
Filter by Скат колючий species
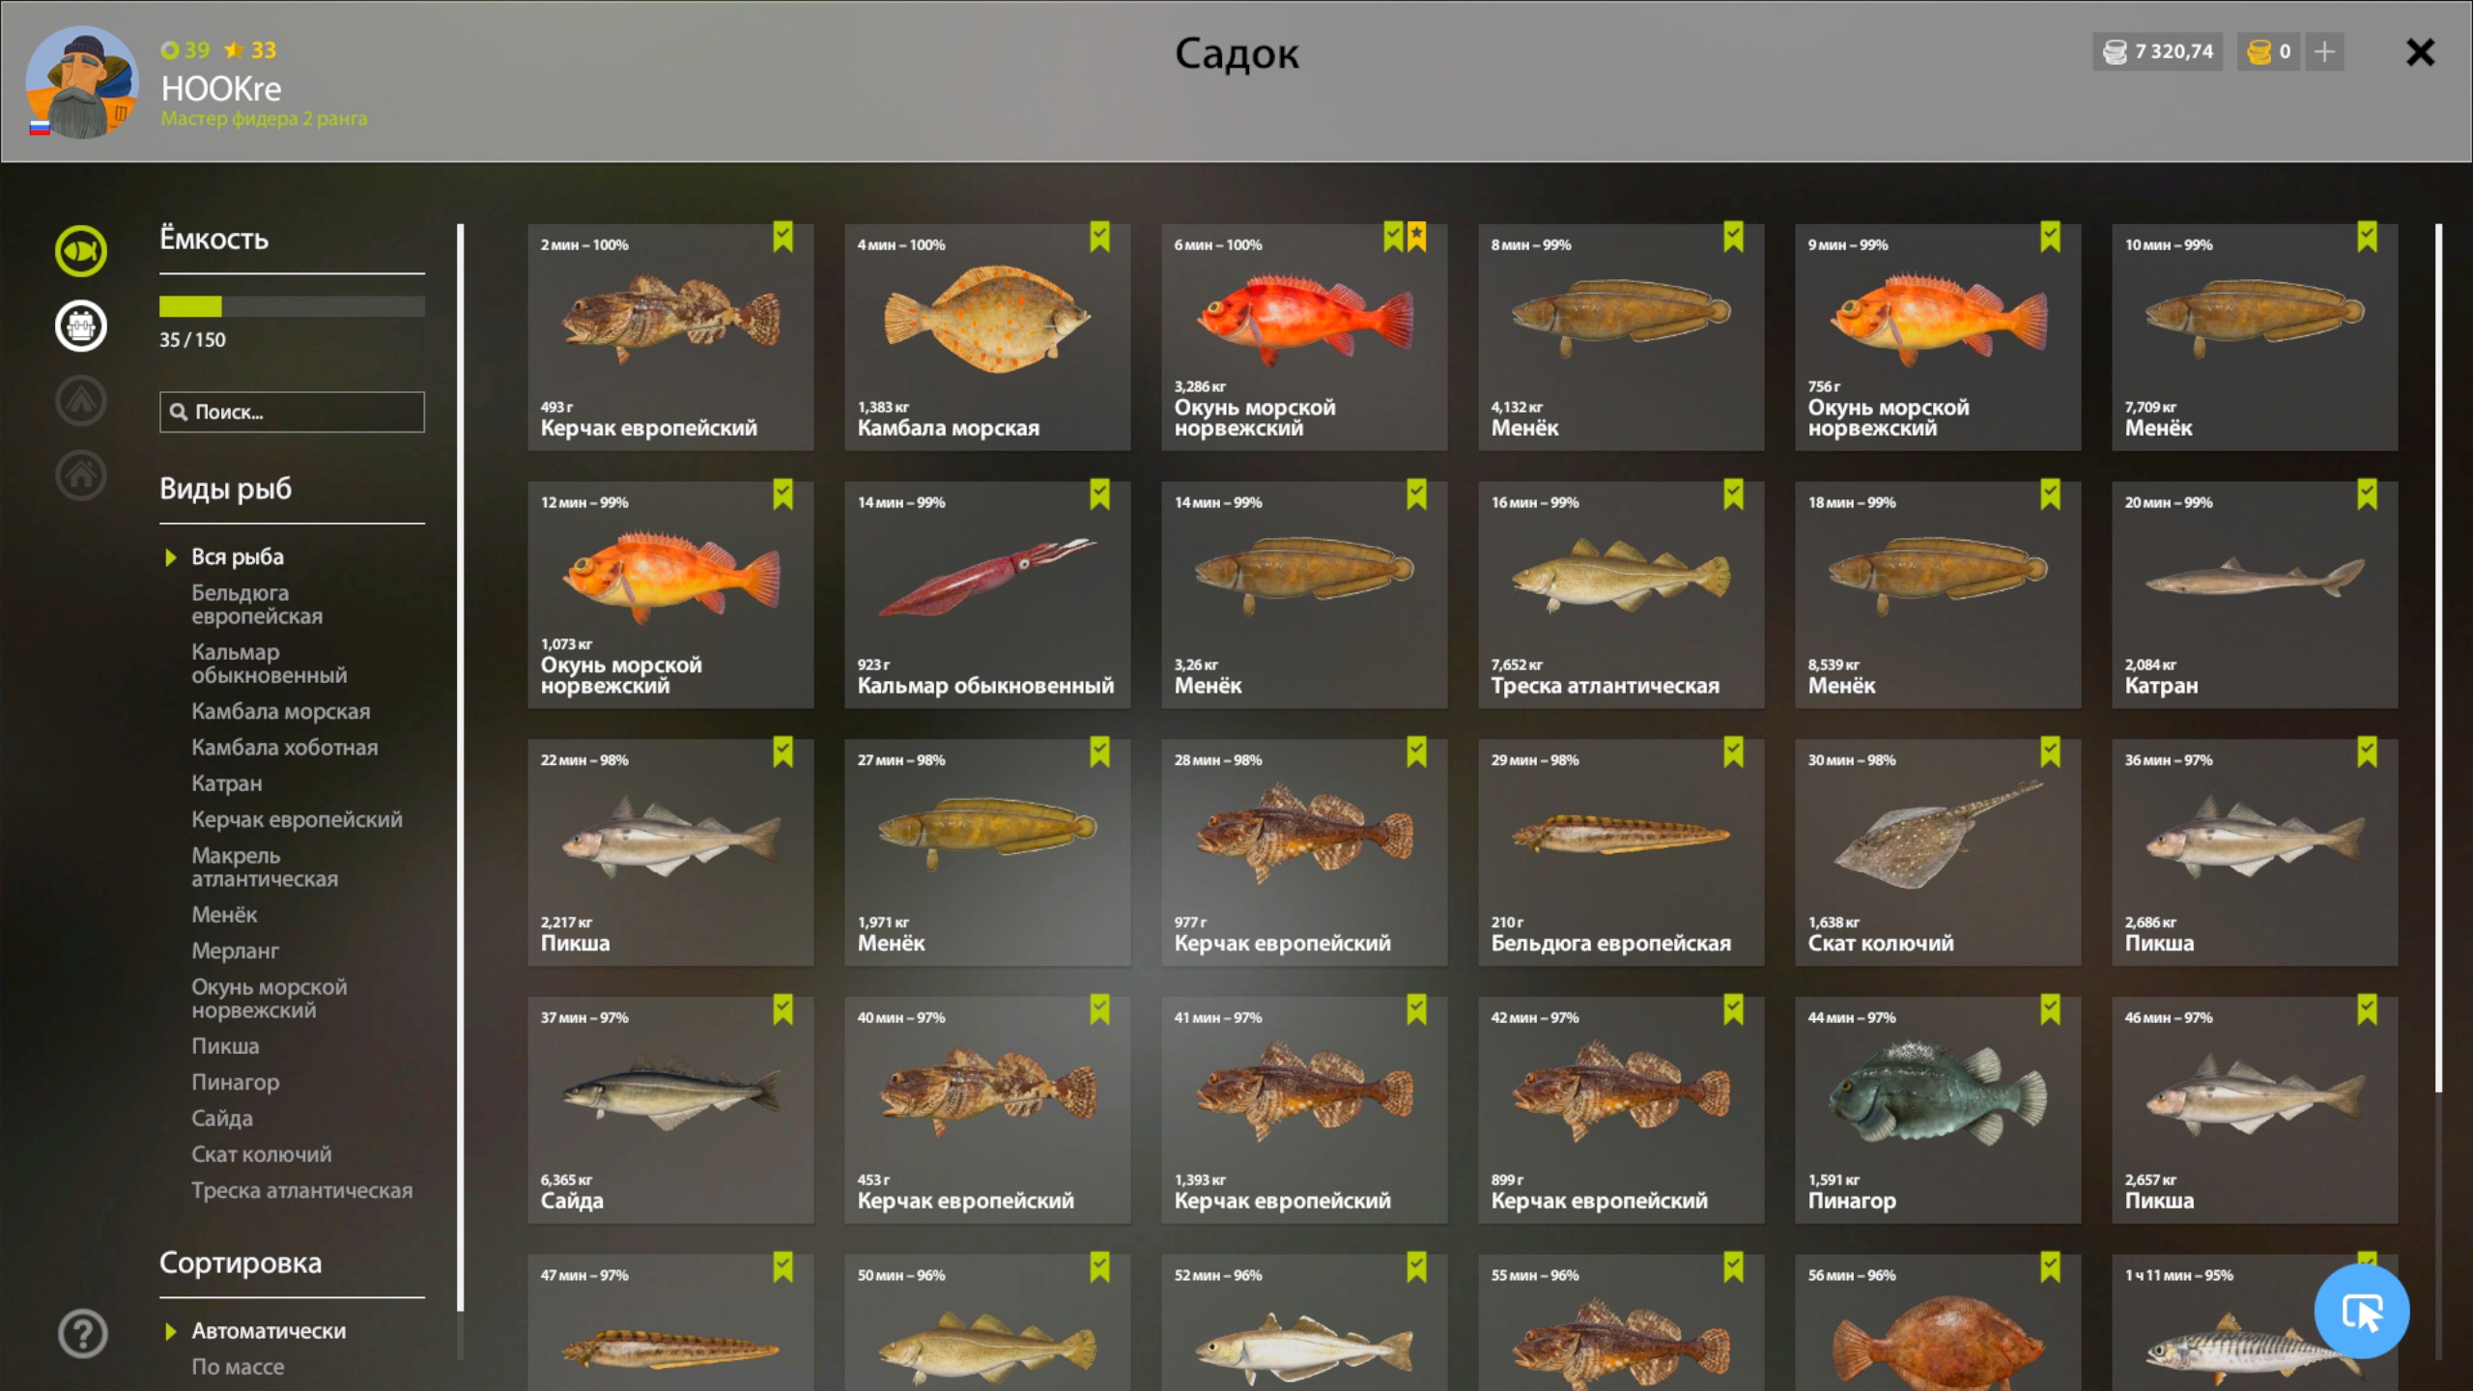pyautogui.click(x=261, y=1154)
